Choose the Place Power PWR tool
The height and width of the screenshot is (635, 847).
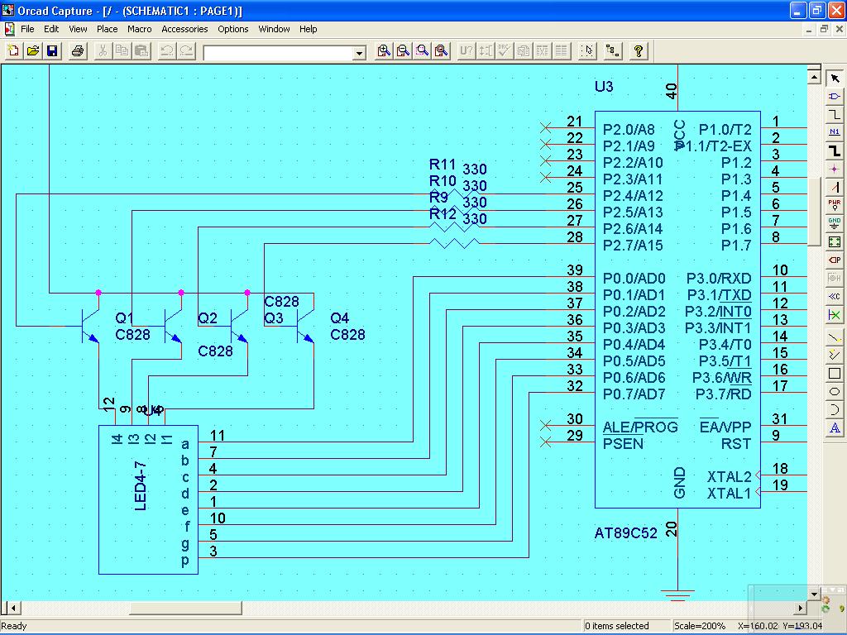tap(835, 205)
